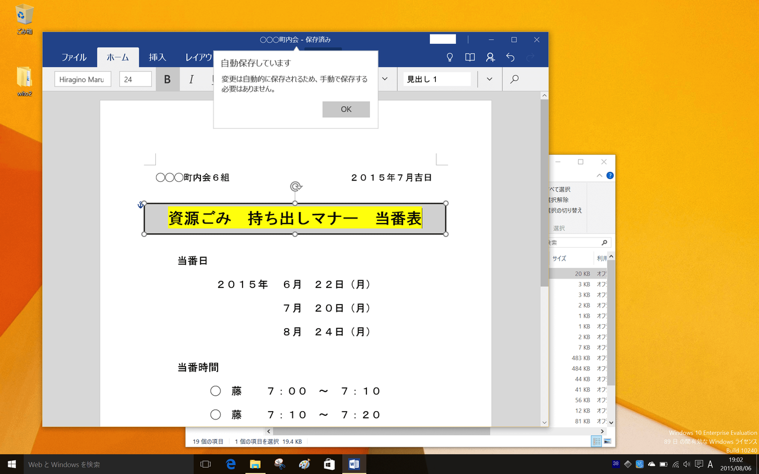Viewport: 759px width, 474px height.
Task: Open the Read mode book icon
Action: click(470, 57)
